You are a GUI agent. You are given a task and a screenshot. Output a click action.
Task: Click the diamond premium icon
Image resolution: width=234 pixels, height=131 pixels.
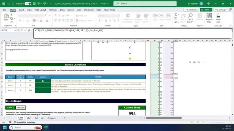[x=208, y=4]
